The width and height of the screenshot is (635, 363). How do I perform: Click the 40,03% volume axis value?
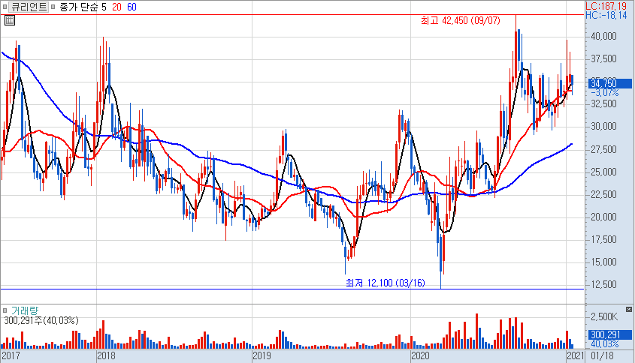click(x=605, y=344)
